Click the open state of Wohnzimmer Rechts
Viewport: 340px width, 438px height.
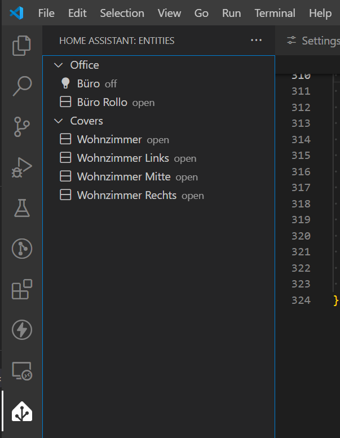(x=193, y=196)
